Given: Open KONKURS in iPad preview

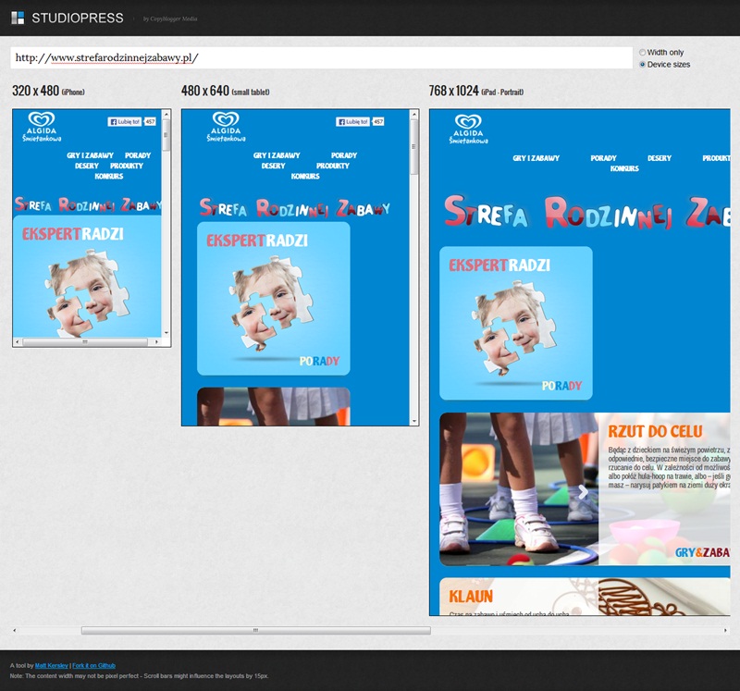Looking at the screenshot, I should click(624, 168).
